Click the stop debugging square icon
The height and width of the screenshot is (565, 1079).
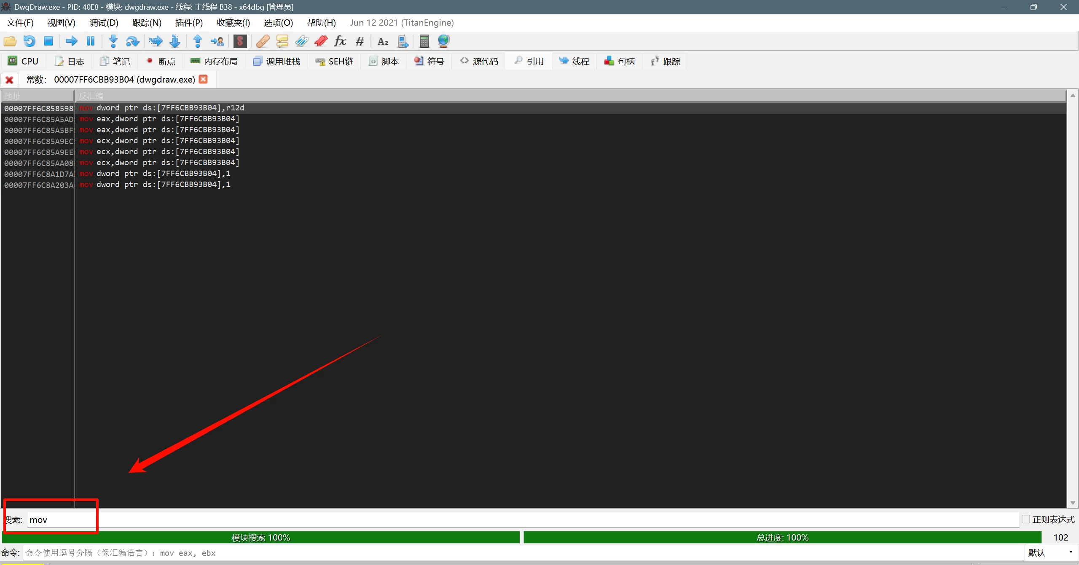click(x=48, y=41)
